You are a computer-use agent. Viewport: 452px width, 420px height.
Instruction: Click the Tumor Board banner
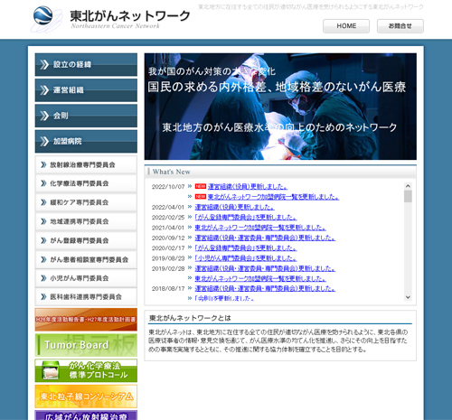(x=86, y=345)
